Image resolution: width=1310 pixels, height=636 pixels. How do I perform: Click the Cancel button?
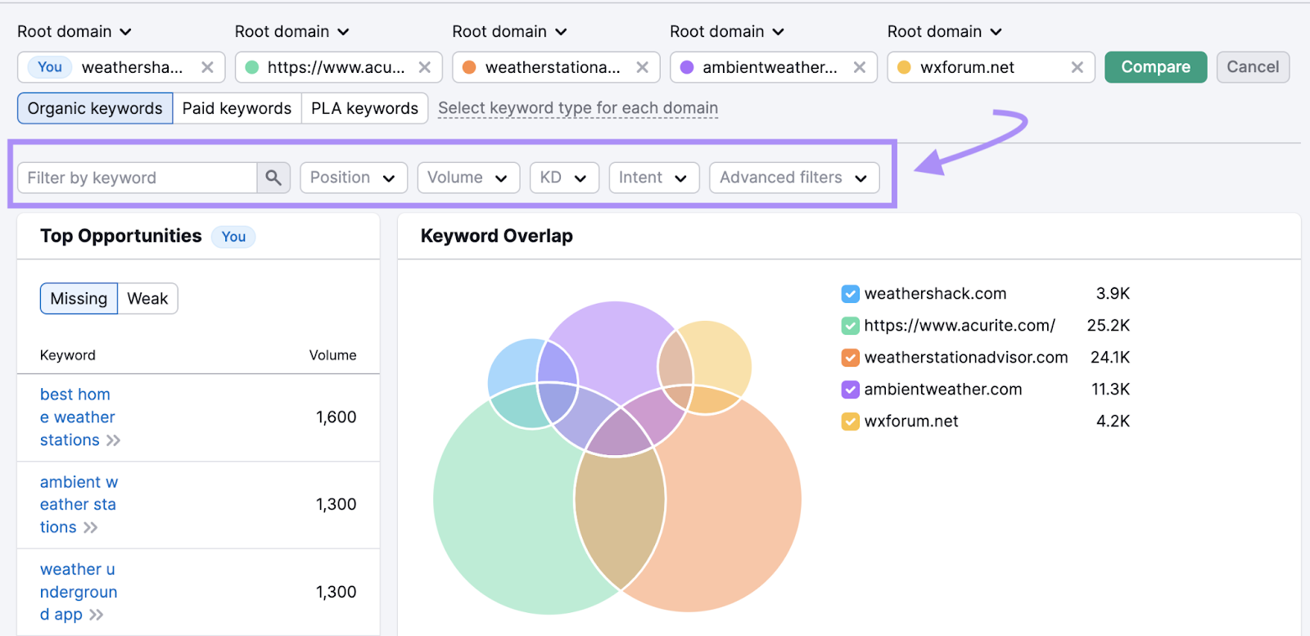point(1253,67)
